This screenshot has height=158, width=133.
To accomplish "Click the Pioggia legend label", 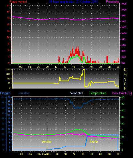I will coord(5,93).
